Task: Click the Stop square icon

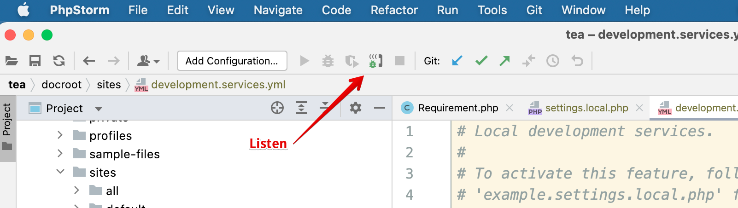Action: pyautogui.click(x=400, y=61)
